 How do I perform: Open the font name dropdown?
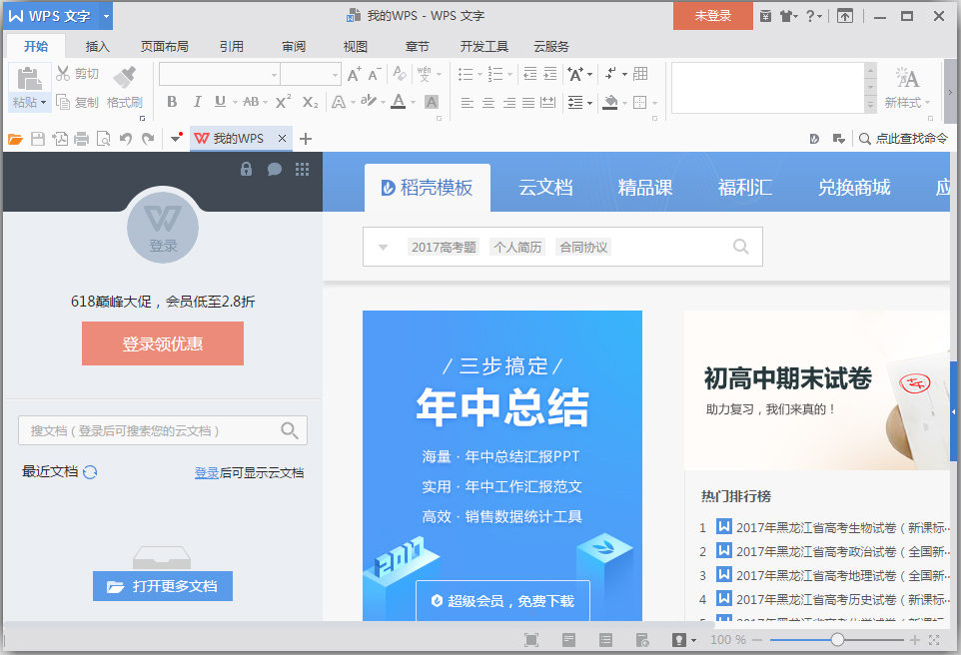click(274, 75)
